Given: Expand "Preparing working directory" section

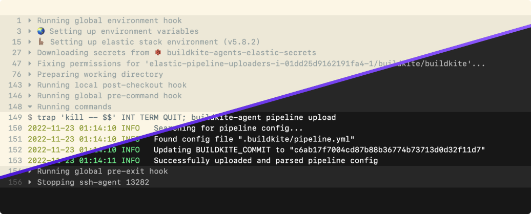Looking at the screenshot, I should coord(30,74).
